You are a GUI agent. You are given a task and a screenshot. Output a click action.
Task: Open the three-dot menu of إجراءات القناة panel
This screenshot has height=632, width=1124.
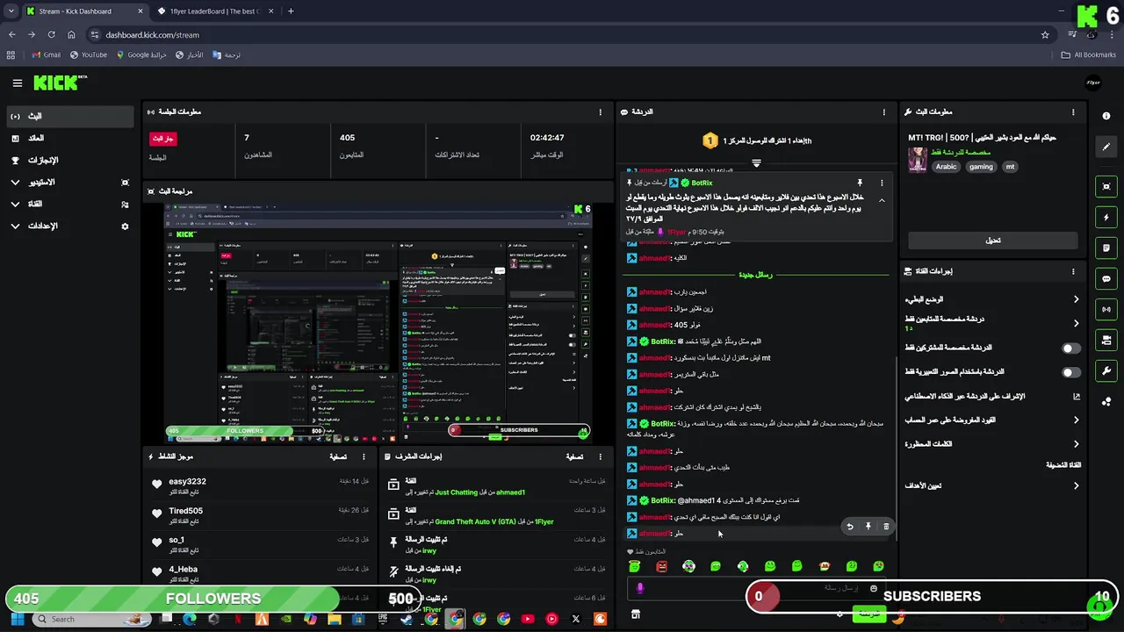click(1073, 271)
